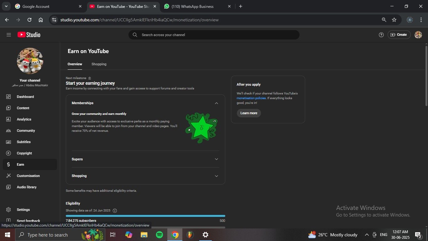
Task: Open Settings in the sidebar
Action: (x=30, y=210)
